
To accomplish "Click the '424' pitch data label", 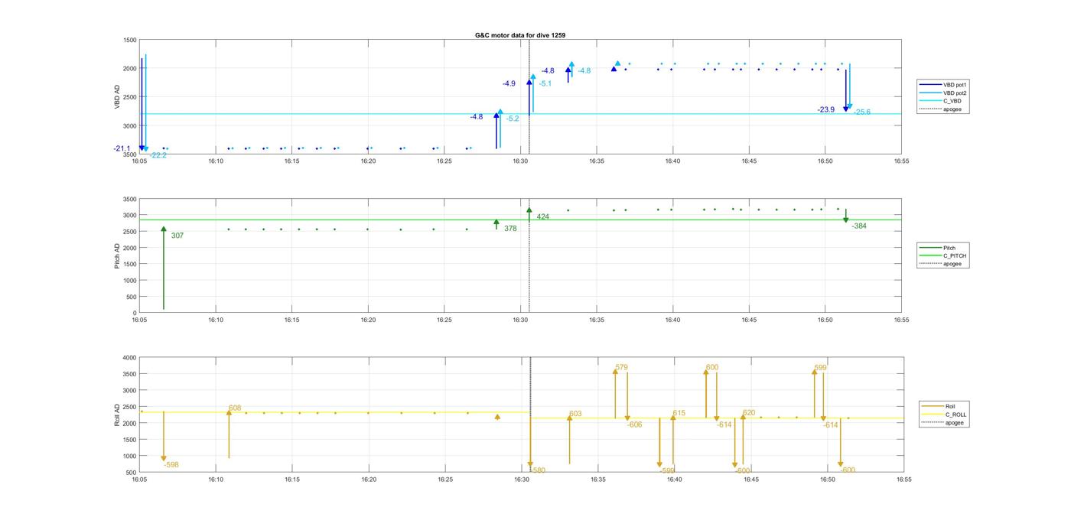I will (542, 216).
